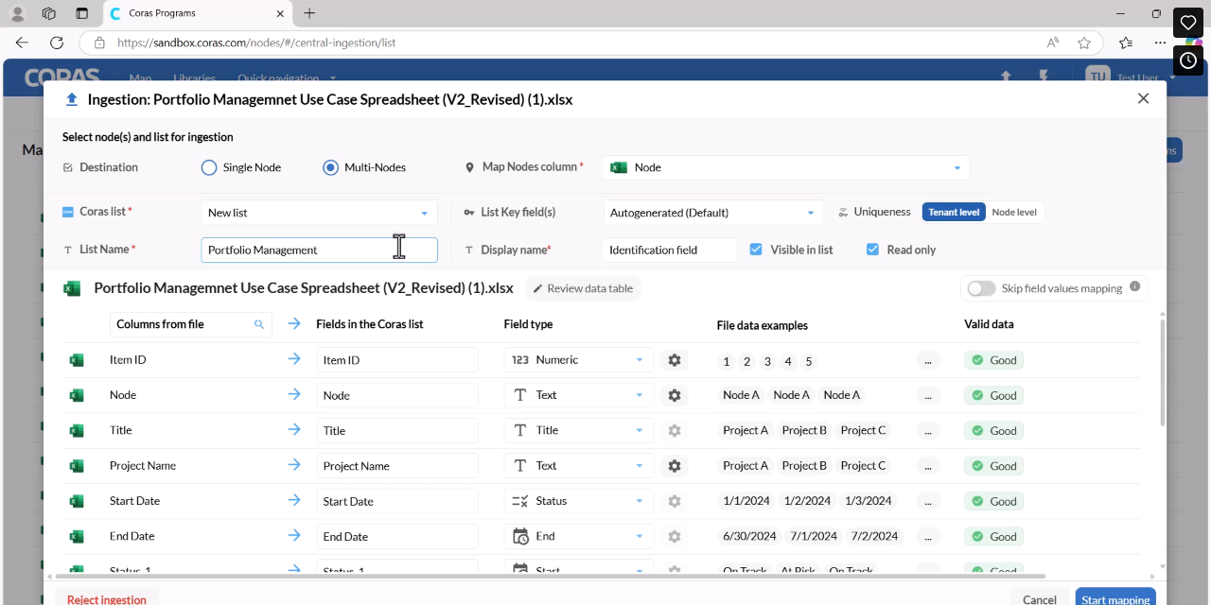
Task: Enable the Skip field values mapping switch
Action: coord(981,288)
